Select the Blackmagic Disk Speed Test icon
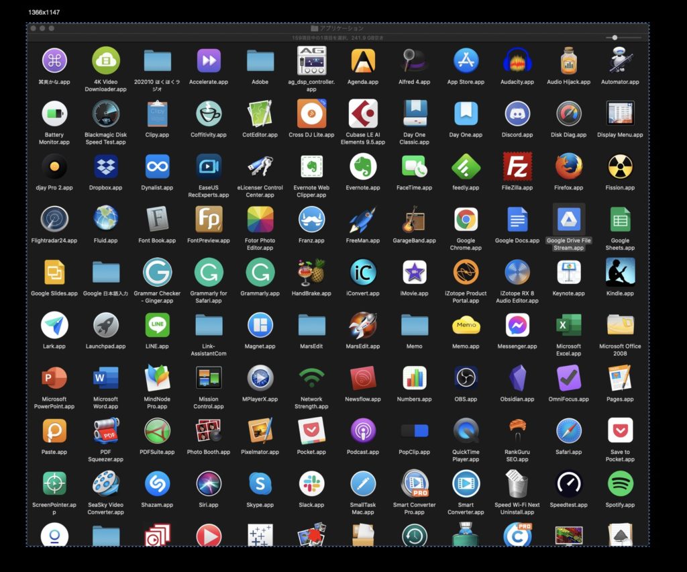Viewport: 687px width, 572px height. click(x=105, y=113)
